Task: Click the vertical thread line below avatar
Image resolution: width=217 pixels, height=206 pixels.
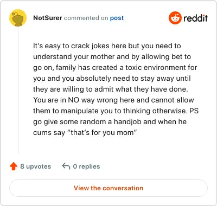Action: [x=18, y=90]
